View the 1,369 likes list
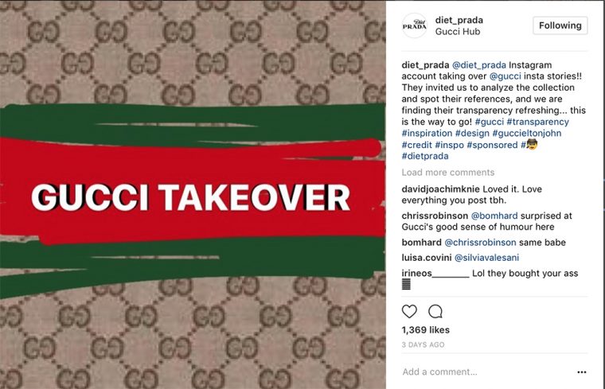 (426, 330)
